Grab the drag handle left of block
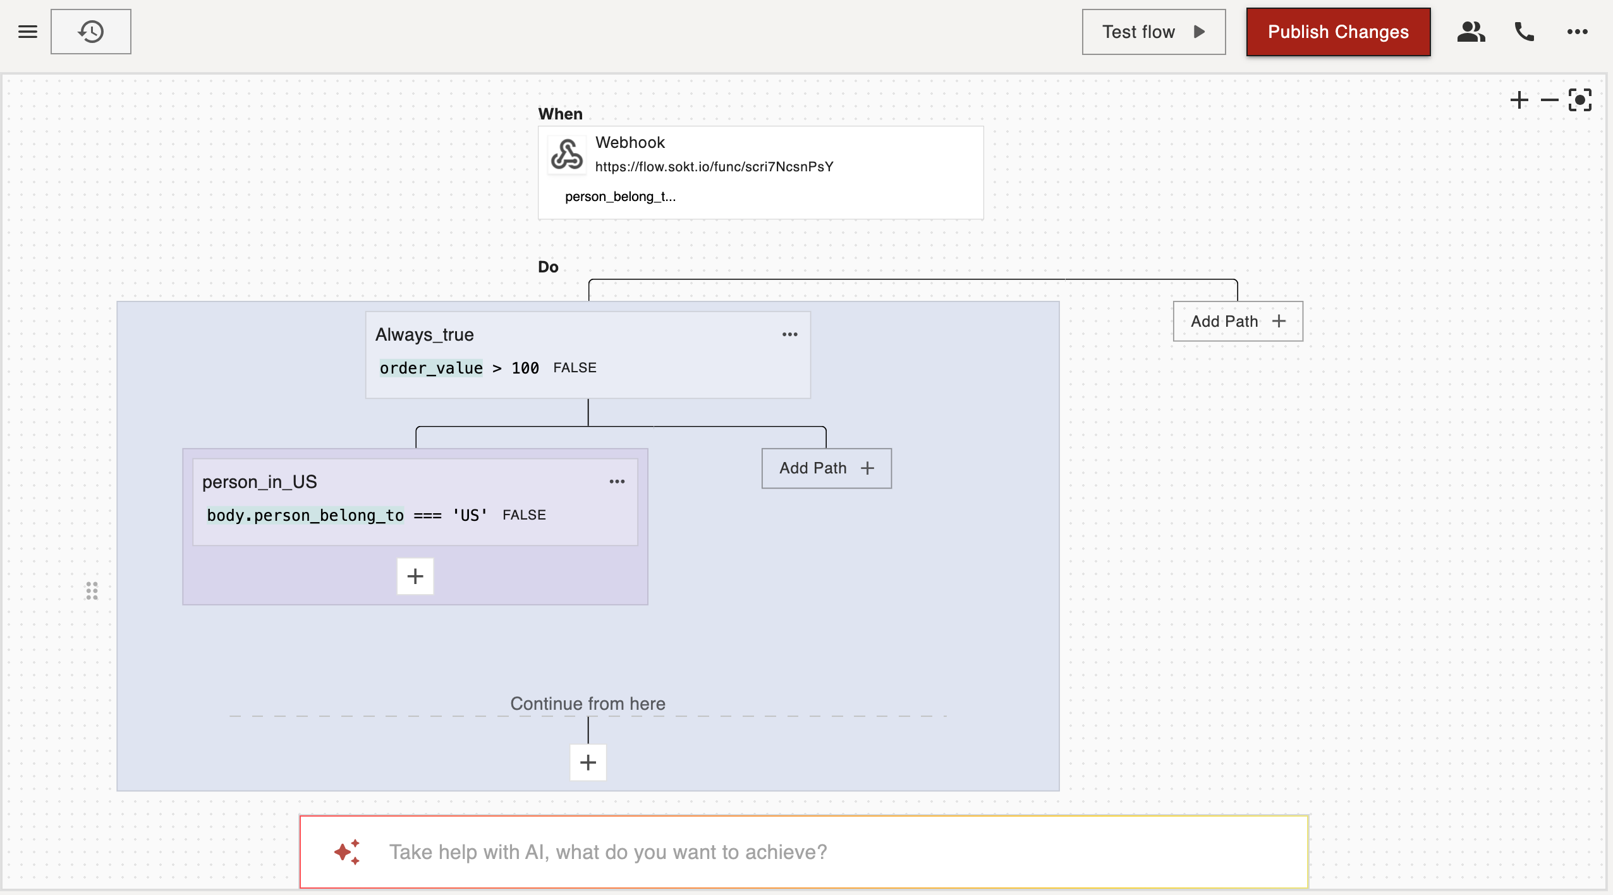1613x895 pixels. tap(92, 590)
